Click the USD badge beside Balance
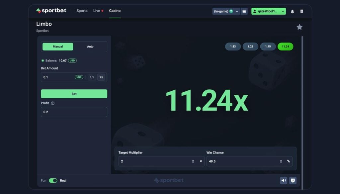Viewport: 340px width, 194px height. click(72, 60)
